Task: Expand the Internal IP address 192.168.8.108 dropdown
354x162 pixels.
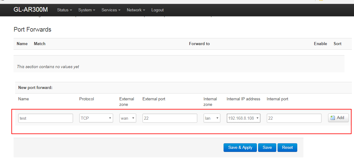Action: point(243,118)
